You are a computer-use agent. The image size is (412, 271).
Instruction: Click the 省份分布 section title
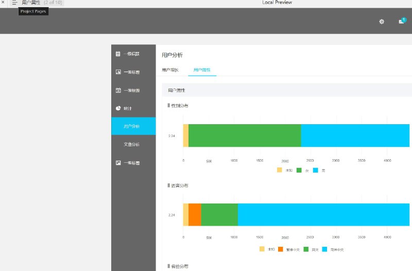point(180,266)
